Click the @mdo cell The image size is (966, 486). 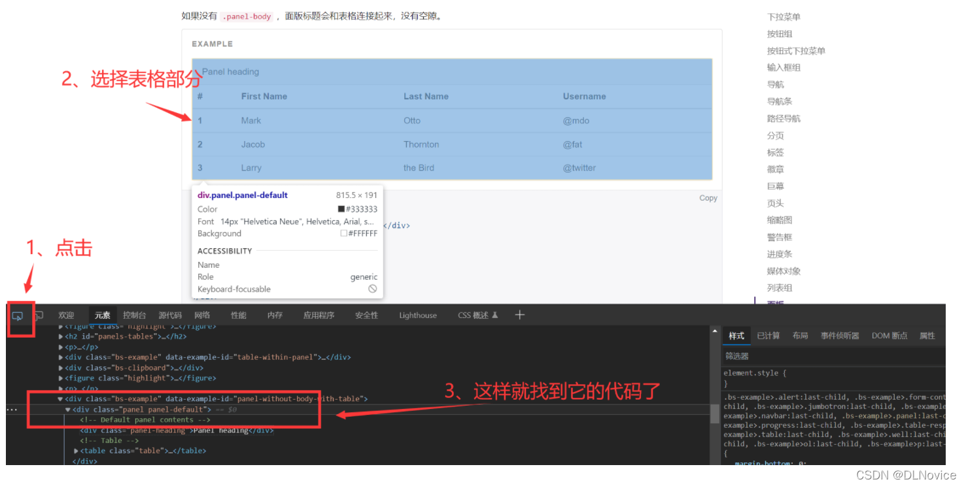click(576, 120)
